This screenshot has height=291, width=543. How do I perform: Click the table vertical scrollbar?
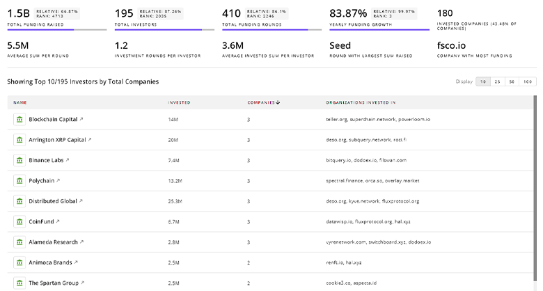[535, 187]
